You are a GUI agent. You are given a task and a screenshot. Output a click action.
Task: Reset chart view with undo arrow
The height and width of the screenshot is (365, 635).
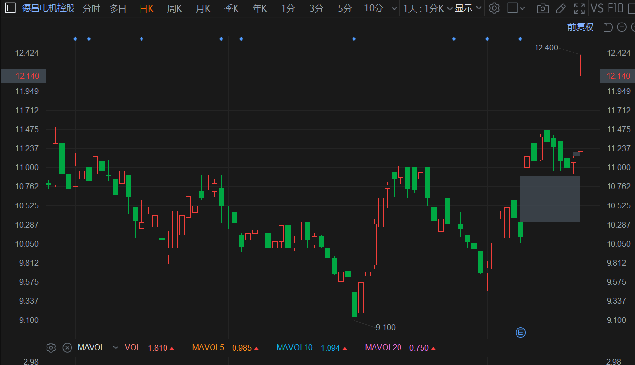click(609, 27)
